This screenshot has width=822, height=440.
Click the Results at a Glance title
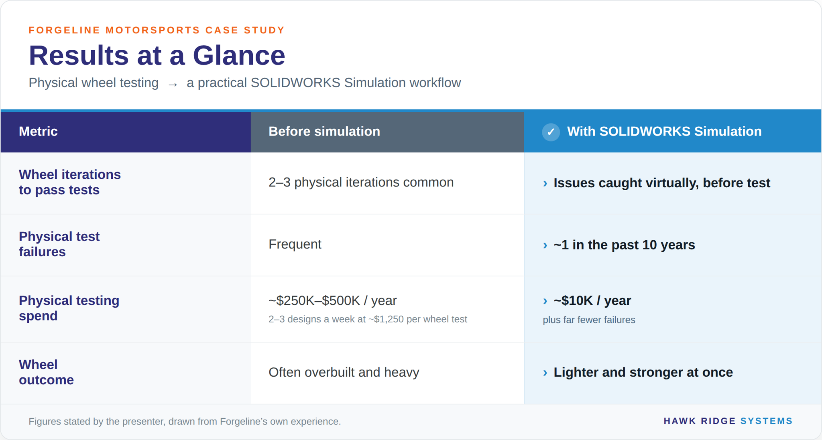157,55
